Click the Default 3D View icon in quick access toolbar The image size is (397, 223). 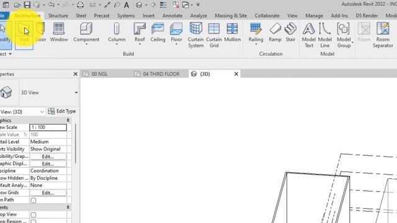139,4
